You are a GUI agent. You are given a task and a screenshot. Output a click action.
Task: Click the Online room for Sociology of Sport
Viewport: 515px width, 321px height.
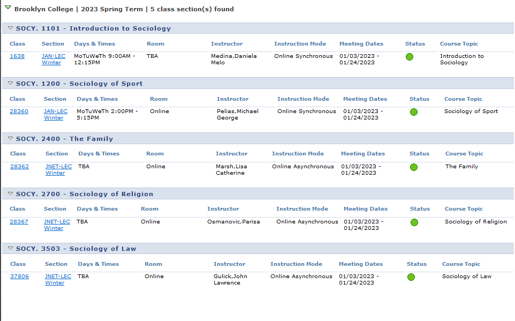click(160, 111)
